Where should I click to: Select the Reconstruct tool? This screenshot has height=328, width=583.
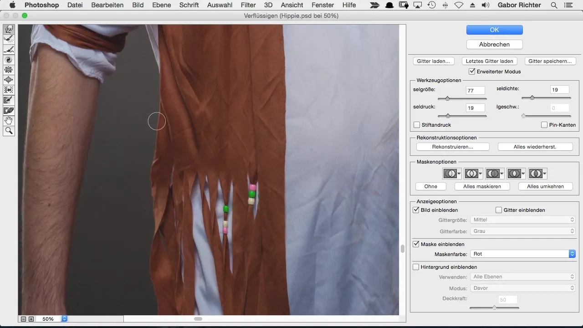click(x=9, y=40)
